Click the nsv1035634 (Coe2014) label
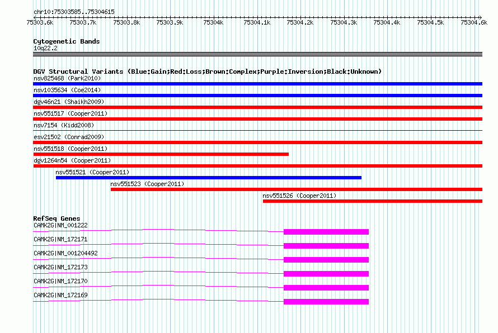Screen dimensions: 498x333 (x=67, y=90)
